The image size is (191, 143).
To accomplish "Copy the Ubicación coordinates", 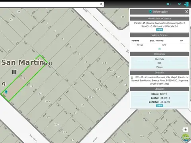I will click(x=160, y=106).
